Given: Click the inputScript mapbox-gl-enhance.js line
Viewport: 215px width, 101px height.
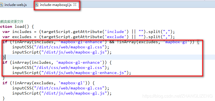Looking at the screenshot, I should point(72,73).
